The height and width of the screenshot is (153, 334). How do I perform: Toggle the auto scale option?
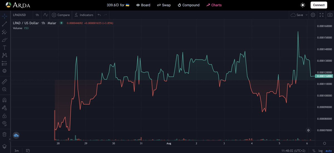point(328,151)
